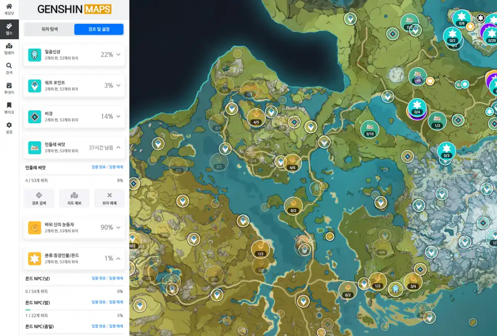Image resolution: width=497 pixels, height=336 pixels.
Task: Click the 검색 magnifier icon
Action: (x=9, y=69)
